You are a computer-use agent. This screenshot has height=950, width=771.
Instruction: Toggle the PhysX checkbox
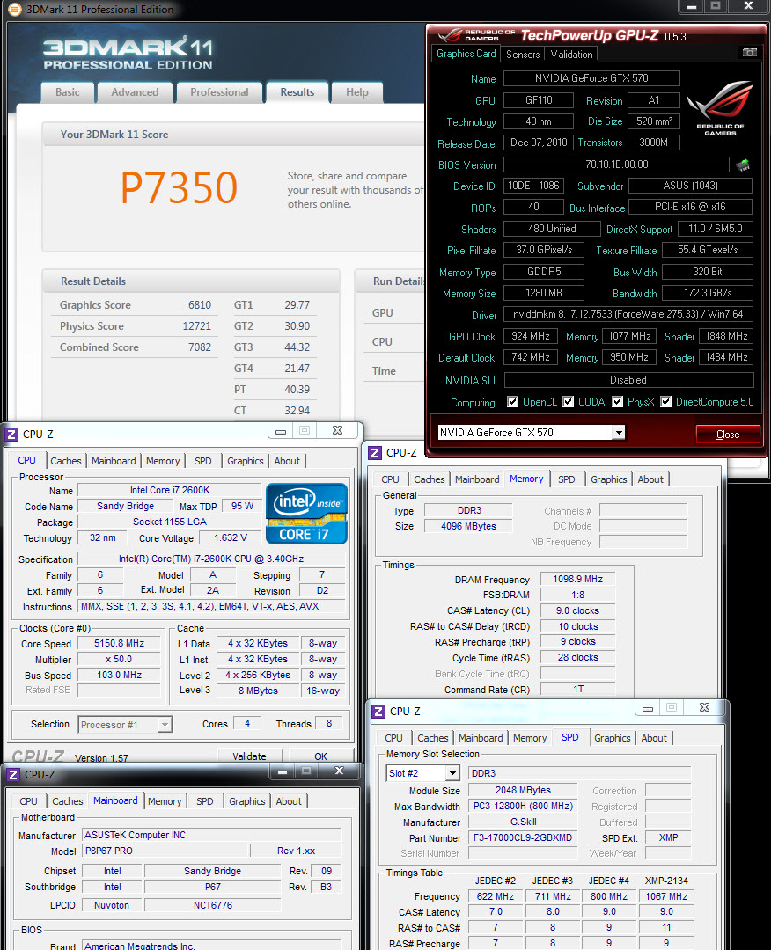click(x=617, y=402)
